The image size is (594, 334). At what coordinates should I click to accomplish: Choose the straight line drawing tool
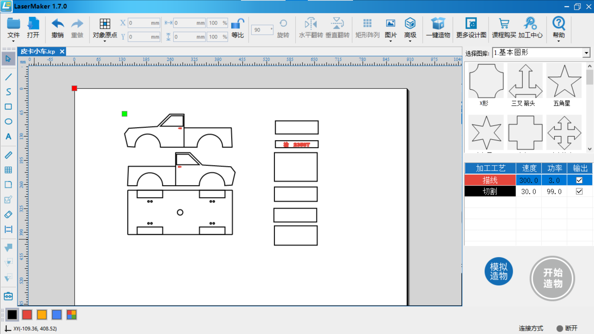click(x=8, y=77)
